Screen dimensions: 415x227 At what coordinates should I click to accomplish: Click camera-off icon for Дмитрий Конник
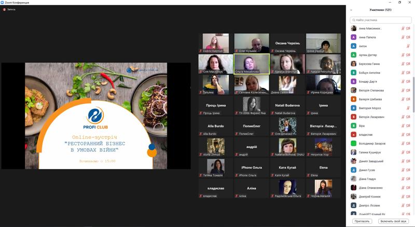408,196
